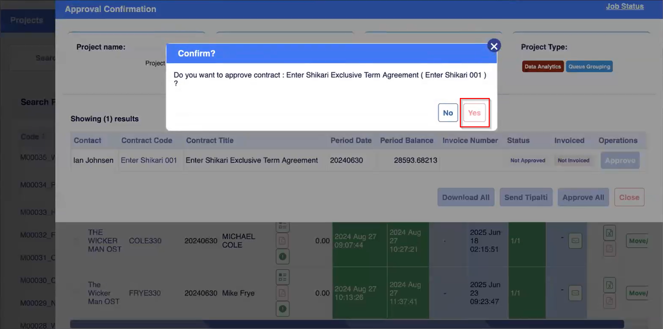
Task: Click the horizontal scrollbar under the table
Action: (347, 324)
